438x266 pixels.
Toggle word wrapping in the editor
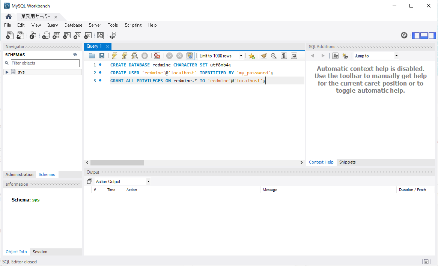(x=294, y=56)
